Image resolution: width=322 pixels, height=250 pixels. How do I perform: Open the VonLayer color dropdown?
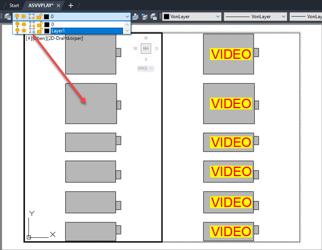(x=192, y=17)
